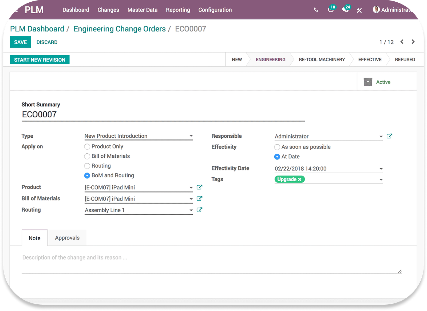This screenshot has height=311, width=427.
Task: Expand the Tags dropdown arrow
Action: 381,180
